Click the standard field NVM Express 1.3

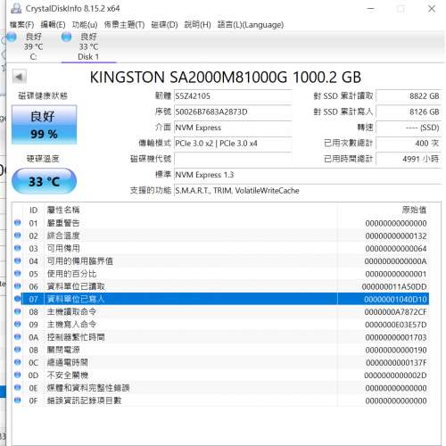[x=308, y=175]
